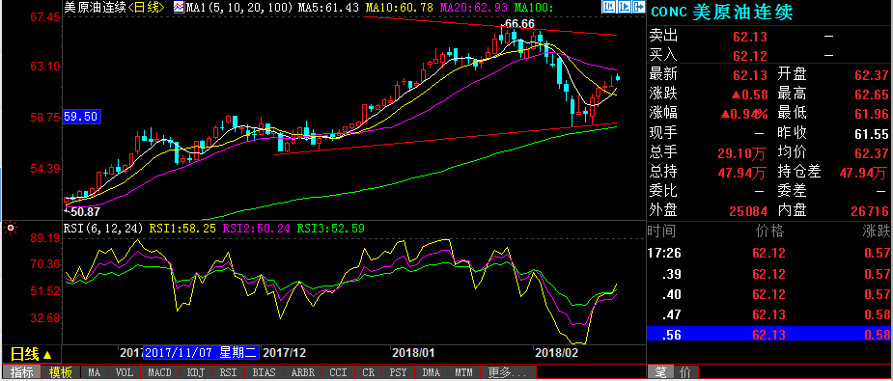The width and height of the screenshot is (893, 381).
Task: Click the 卖出 price 62.13
Action: [750, 37]
